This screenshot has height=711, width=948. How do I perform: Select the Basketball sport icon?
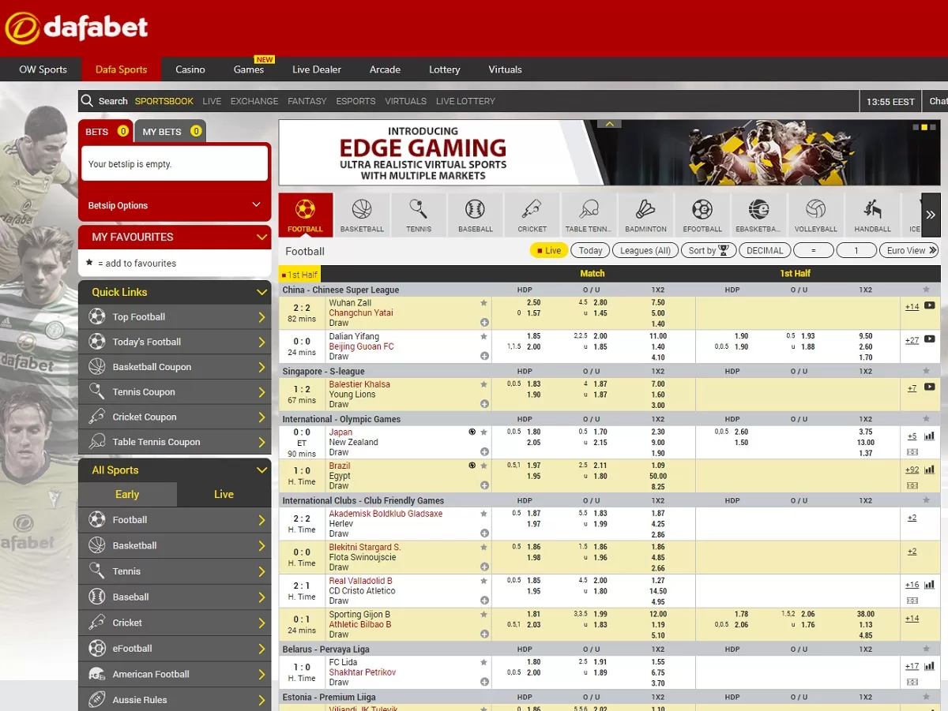pyautogui.click(x=362, y=215)
